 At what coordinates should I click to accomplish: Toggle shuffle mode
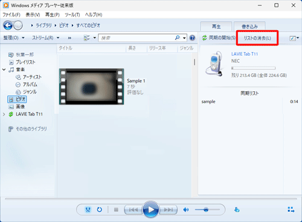coord(88,210)
